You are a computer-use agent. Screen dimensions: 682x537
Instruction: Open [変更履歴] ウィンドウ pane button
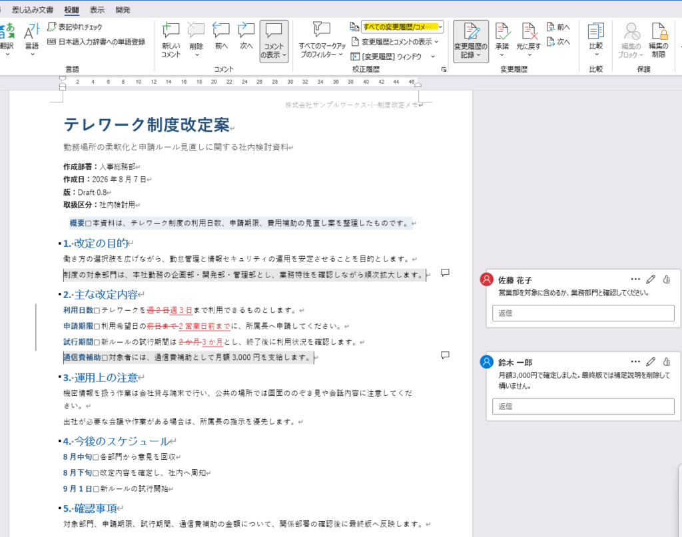pyautogui.click(x=386, y=57)
